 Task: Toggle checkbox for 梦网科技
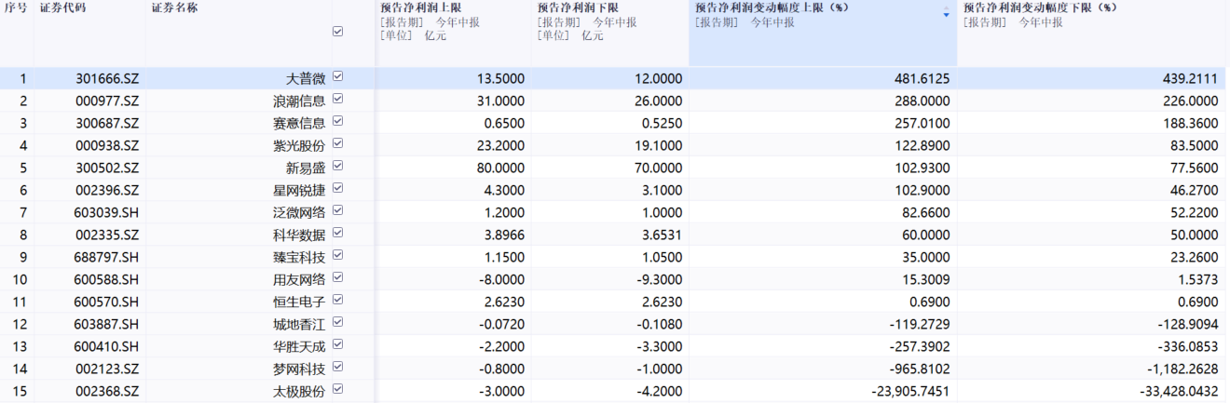tap(337, 368)
